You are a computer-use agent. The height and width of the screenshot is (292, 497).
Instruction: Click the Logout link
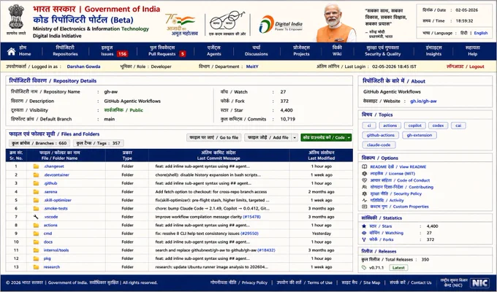pos(466,66)
